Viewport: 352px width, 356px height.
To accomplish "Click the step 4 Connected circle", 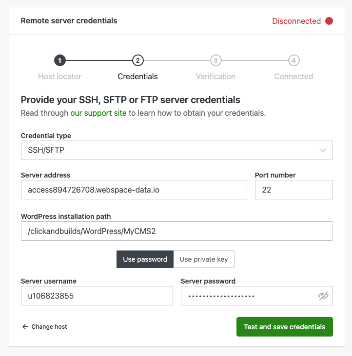I will click(x=293, y=61).
